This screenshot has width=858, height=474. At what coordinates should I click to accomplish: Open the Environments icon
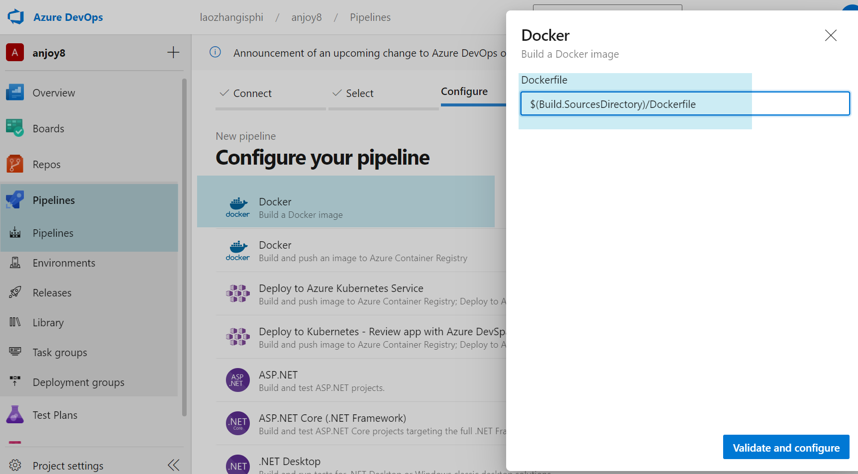coord(15,263)
